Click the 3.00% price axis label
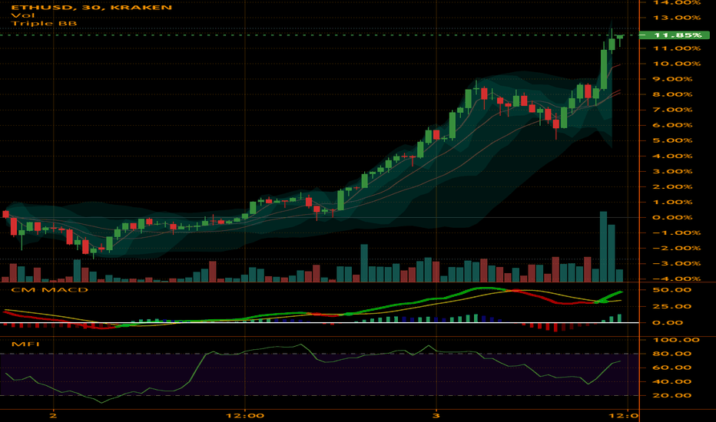The width and height of the screenshot is (716, 422). (672, 172)
